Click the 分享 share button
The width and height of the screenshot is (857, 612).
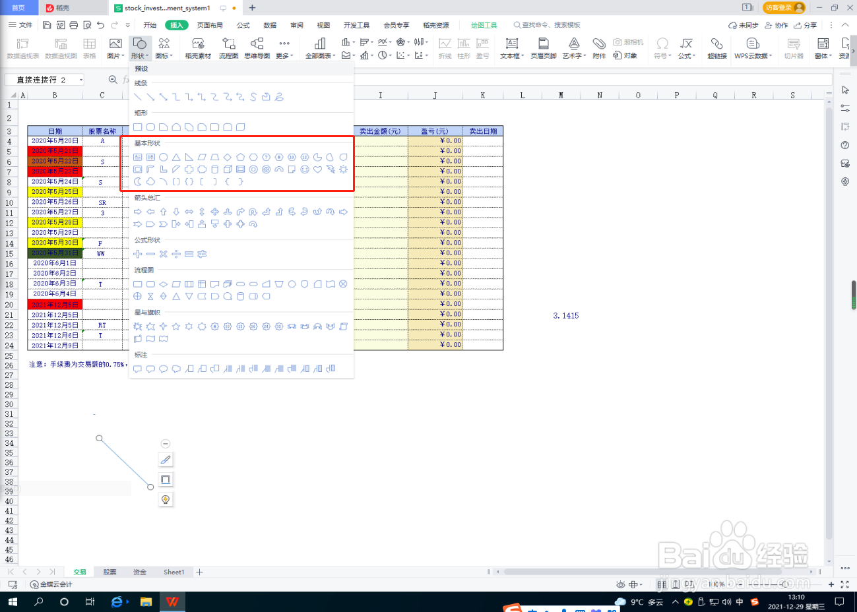click(x=806, y=25)
